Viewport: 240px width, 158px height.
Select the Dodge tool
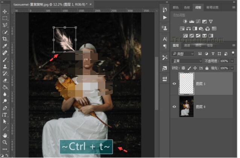[5, 101]
